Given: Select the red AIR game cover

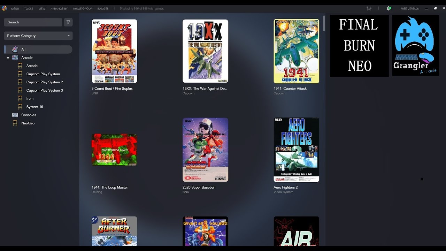Looking at the screenshot, I should pyautogui.click(x=297, y=231).
